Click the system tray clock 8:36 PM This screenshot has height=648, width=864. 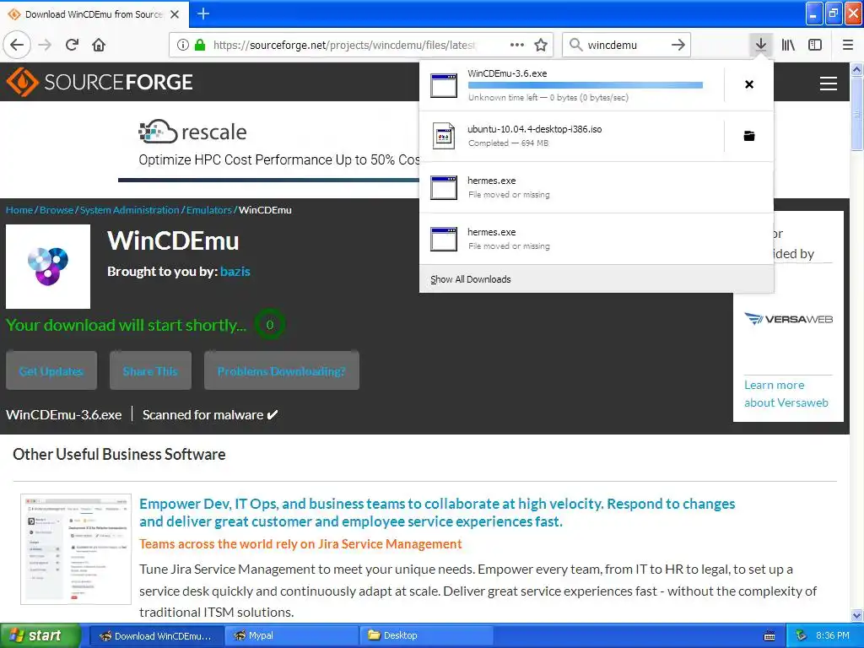click(832, 635)
